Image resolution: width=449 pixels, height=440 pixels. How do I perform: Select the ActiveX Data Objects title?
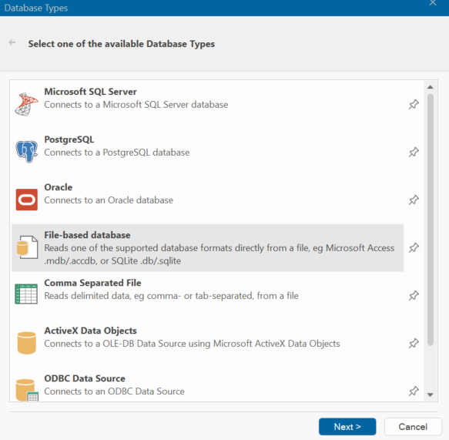[90, 331]
